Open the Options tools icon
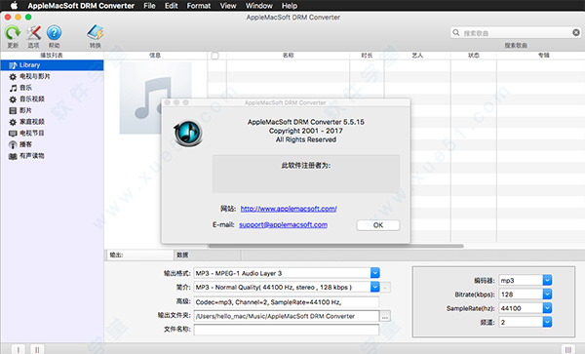Image resolution: width=585 pixels, height=354 pixels. pos(33,33)
